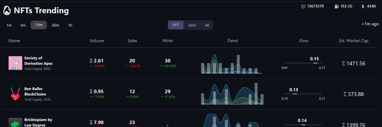382x127 pixels.
Task: Click market cap value Ξ 1471.56
Action: click(353, 63)
